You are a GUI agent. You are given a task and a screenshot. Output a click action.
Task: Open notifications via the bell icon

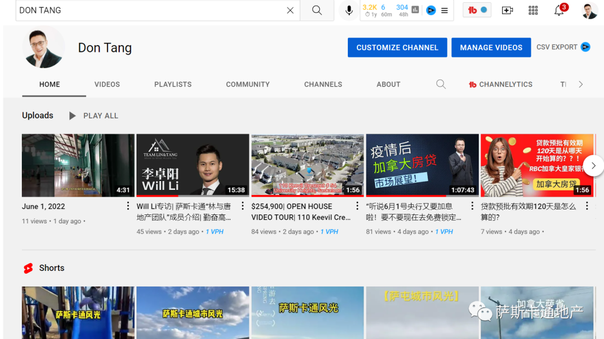[559, 10]
